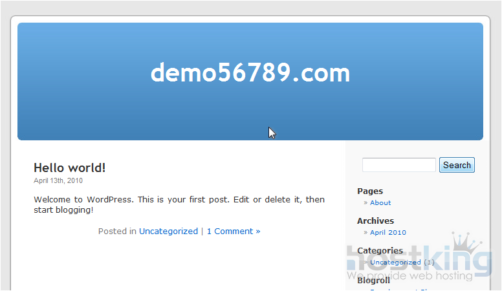Select Uncategorized (1) in sidebar Categories

(x=395, y=263)
